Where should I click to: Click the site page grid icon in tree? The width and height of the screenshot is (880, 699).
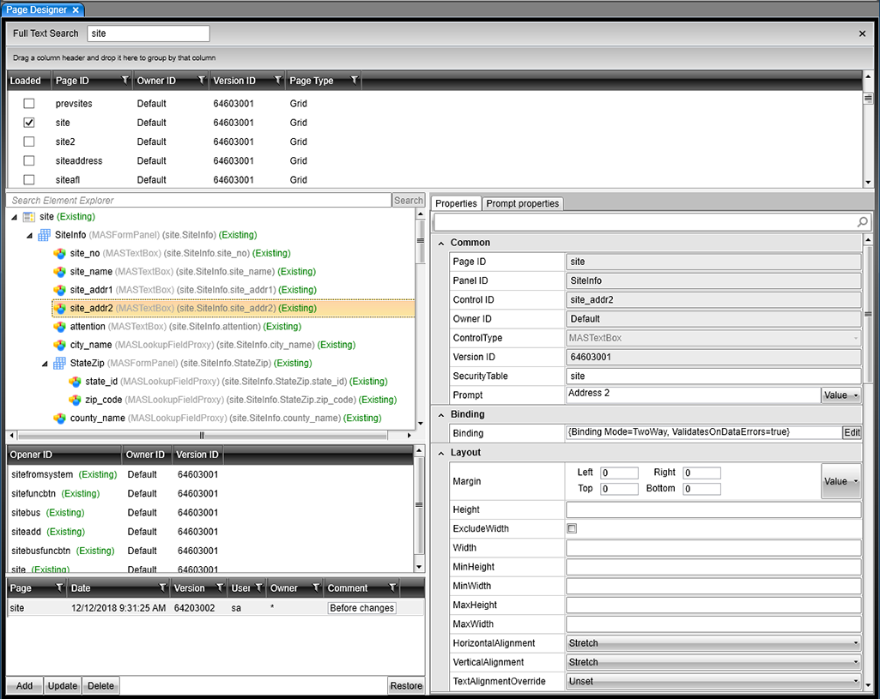28,217
